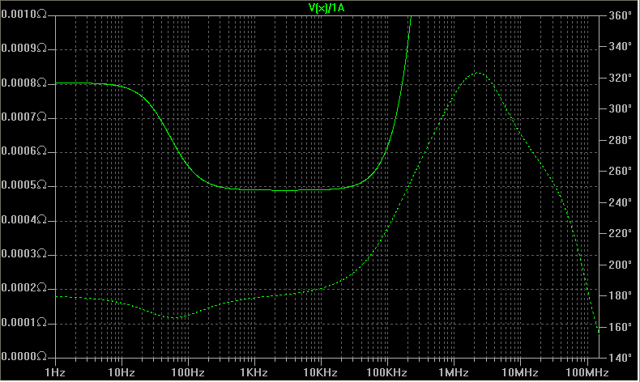
Task: Click the 0.0001Ω left axis label
Action: [24, 323]
